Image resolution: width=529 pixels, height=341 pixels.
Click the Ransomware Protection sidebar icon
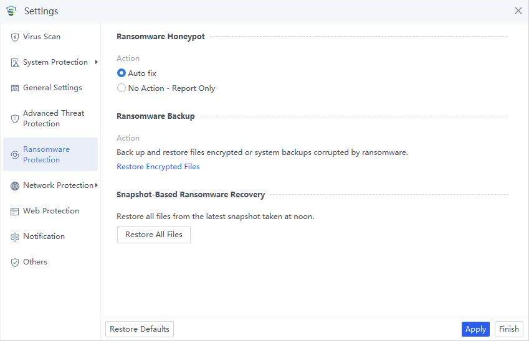15,155
